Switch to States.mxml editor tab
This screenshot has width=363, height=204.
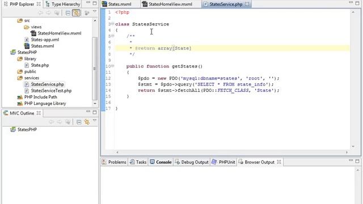(x=120, y=4)
